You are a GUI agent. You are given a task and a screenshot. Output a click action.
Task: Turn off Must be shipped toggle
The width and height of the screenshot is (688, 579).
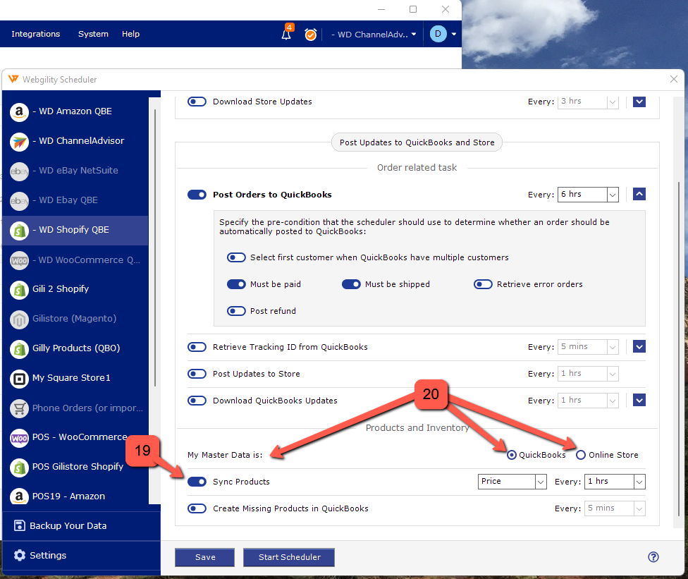pos(352,284)
